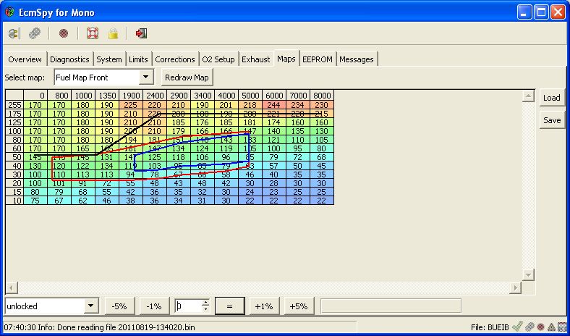Image resolution: width=570 pixels, height=336 pixels.
Task: Open help via the lifebuoy icon
Action: pos(92,33)
